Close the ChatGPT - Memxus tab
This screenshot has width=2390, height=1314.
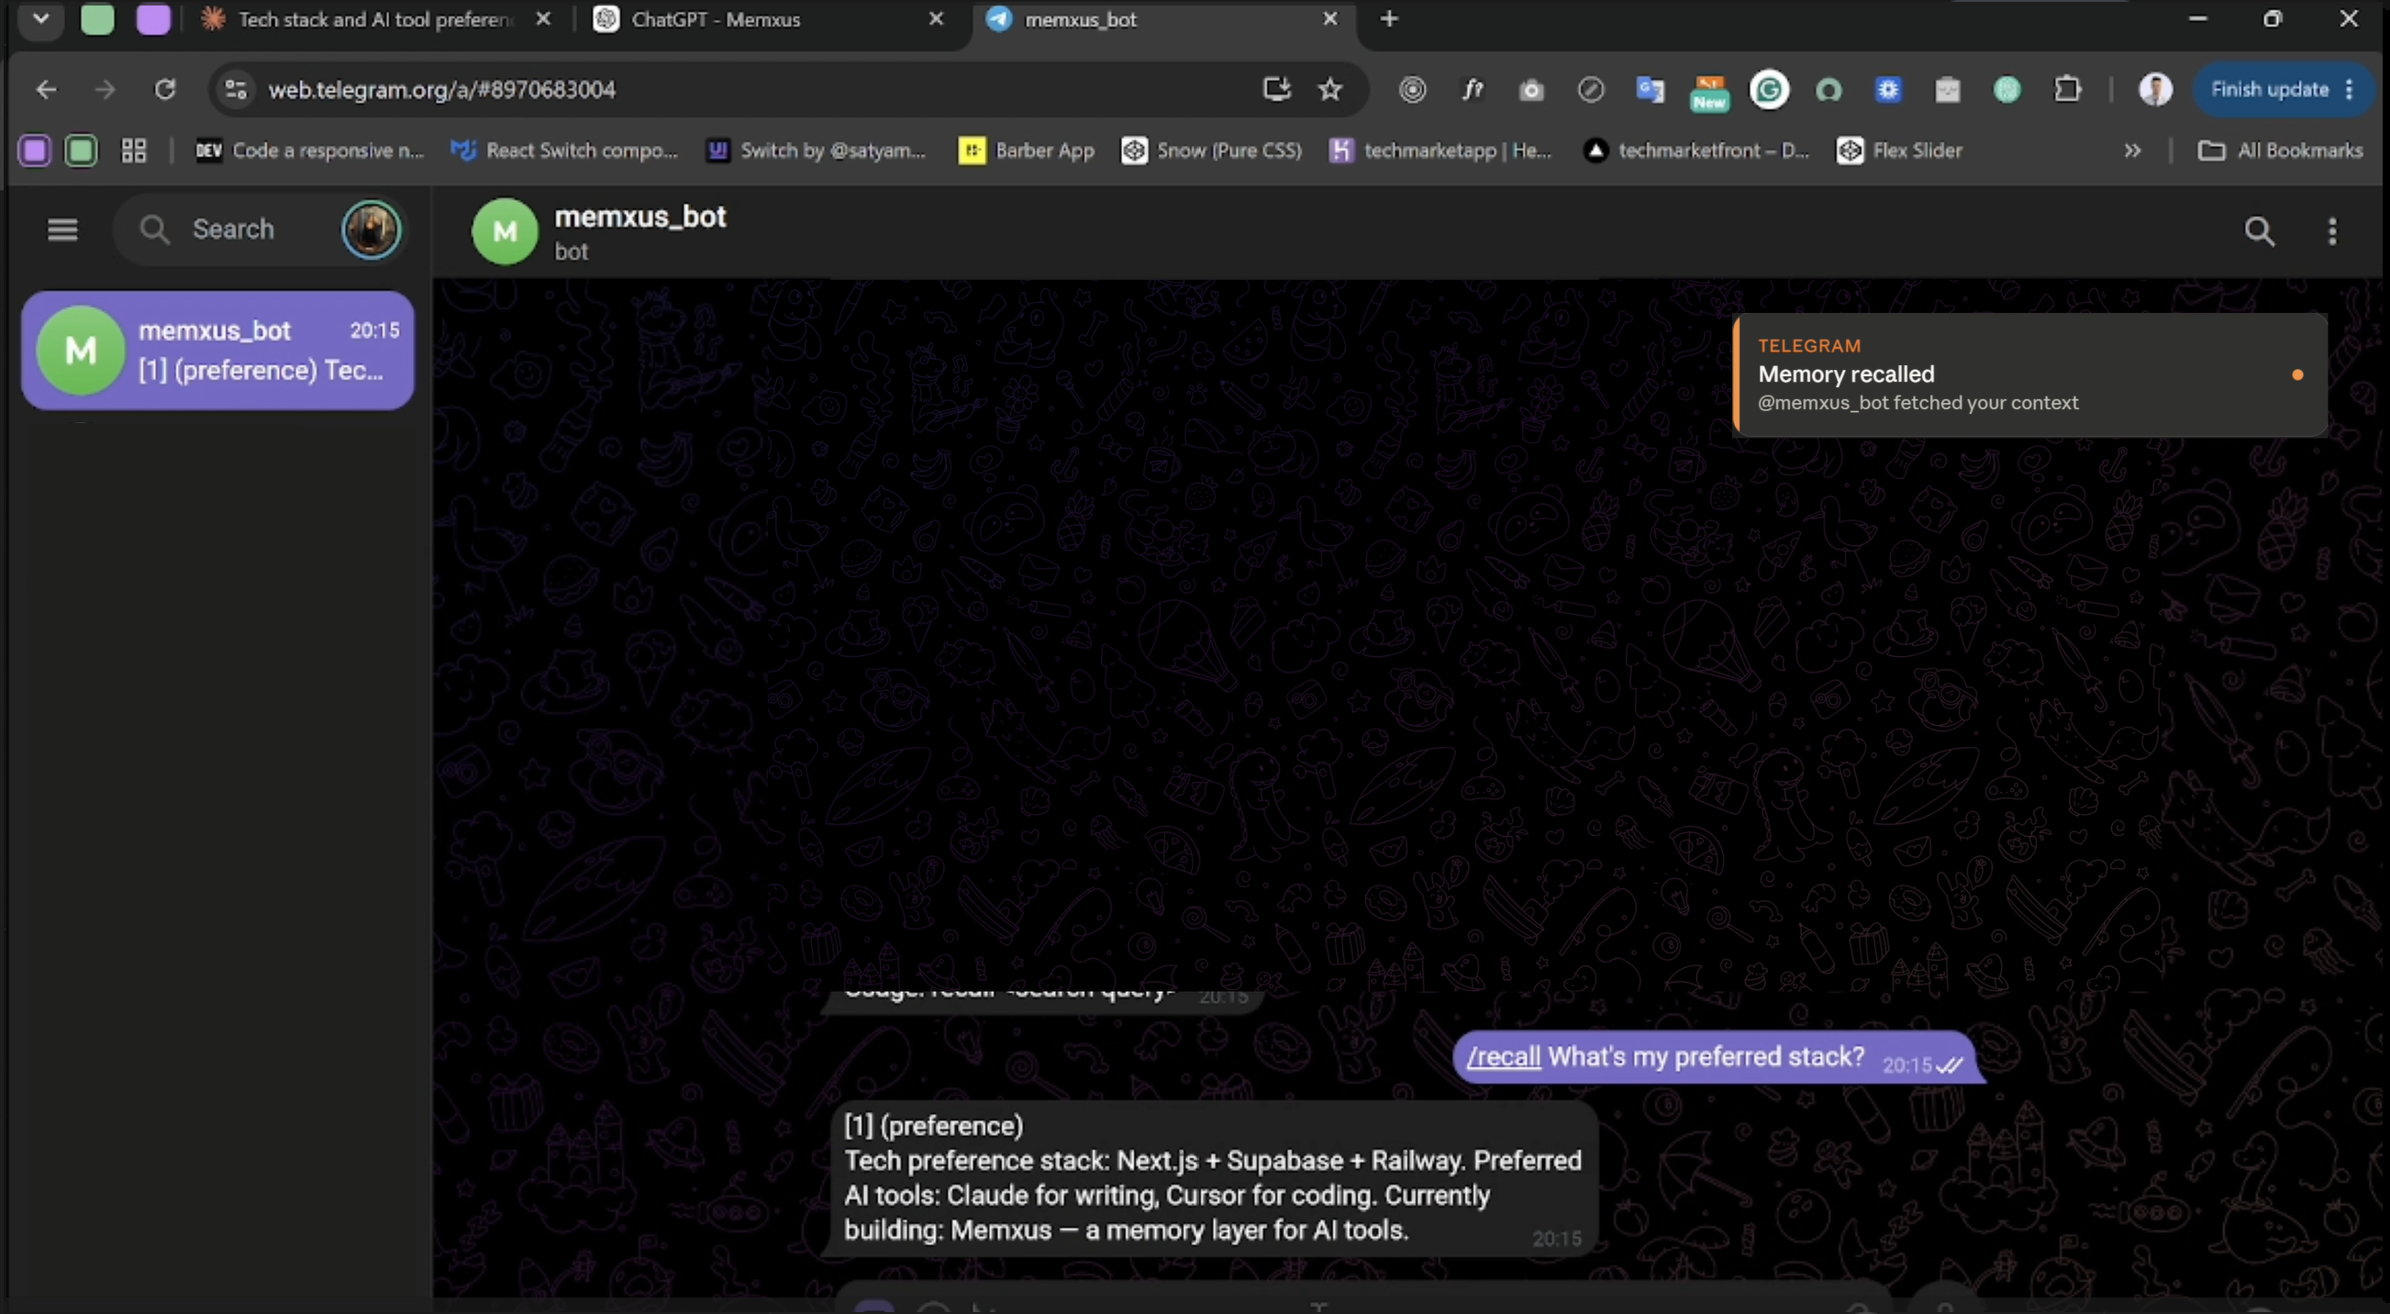click(936, 18)
